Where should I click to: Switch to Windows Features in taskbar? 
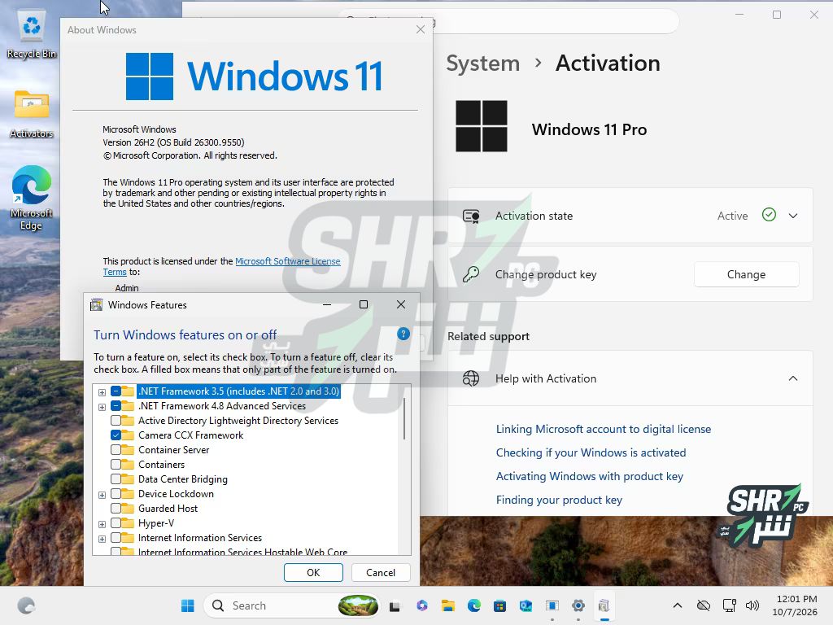[604, 605]
